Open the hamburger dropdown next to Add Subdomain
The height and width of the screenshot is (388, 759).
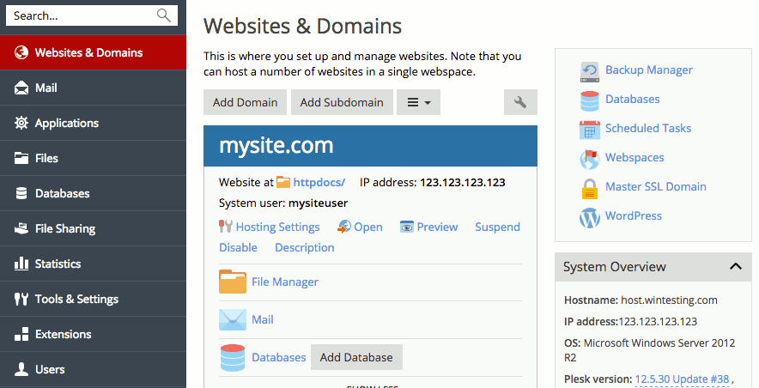point(418,102)
